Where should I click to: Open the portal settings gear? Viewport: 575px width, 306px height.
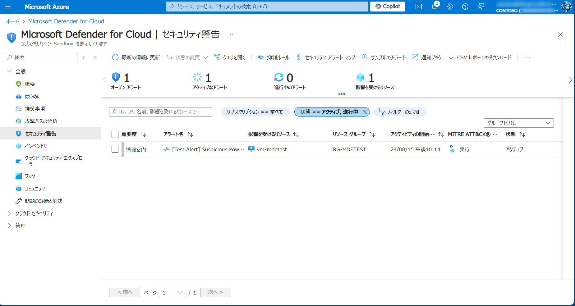tap(450, 7)
